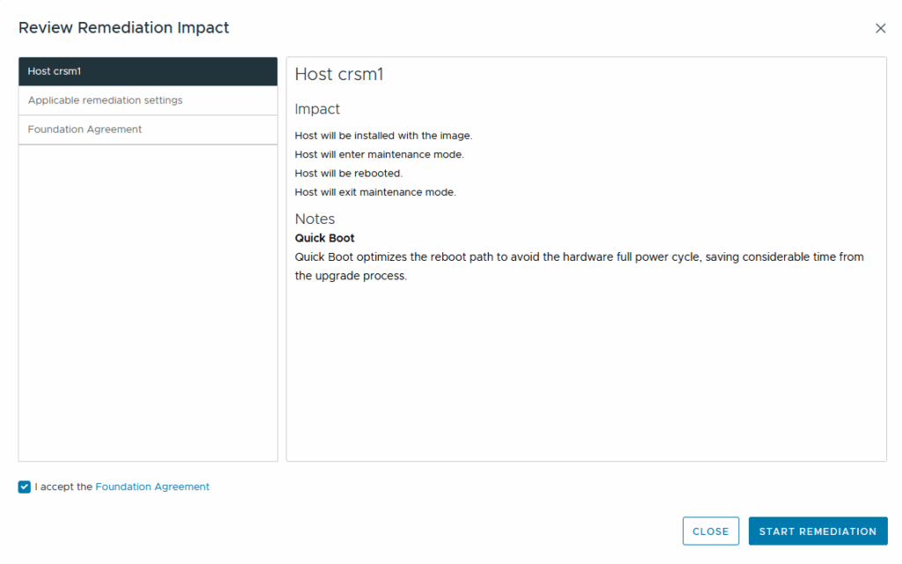Click 'Host will be rebooted' line
The height and width of the screenshot is (564, 902).
tap(349, 174)
